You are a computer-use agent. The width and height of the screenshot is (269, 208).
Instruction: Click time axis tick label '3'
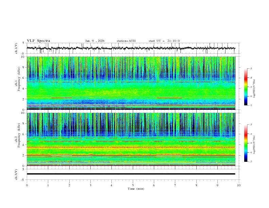pyautogui.click(x=90, y=185)
